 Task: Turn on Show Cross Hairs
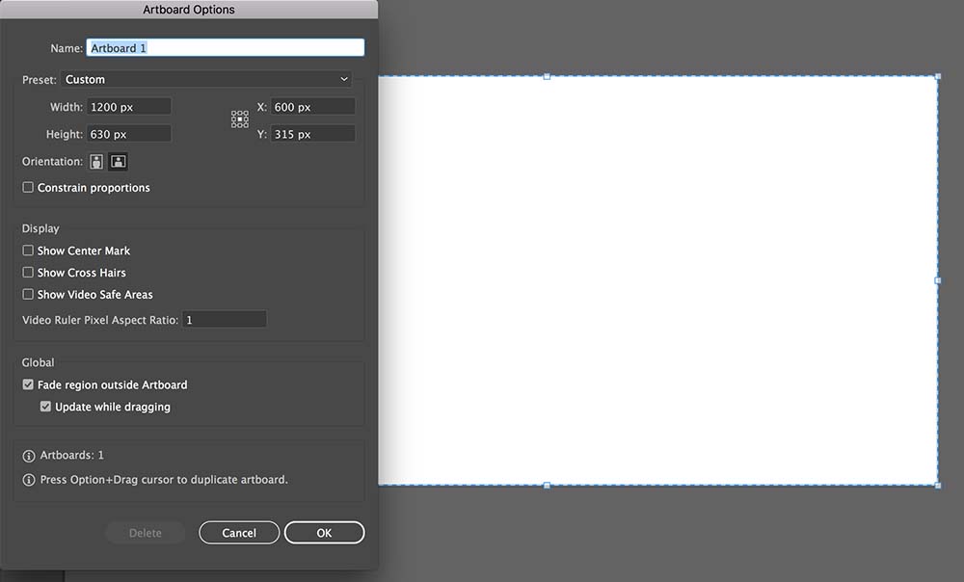click(28, 273)
